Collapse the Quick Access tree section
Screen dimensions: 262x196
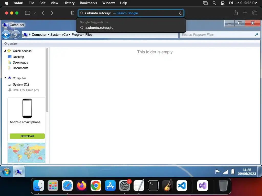point(5,51)
